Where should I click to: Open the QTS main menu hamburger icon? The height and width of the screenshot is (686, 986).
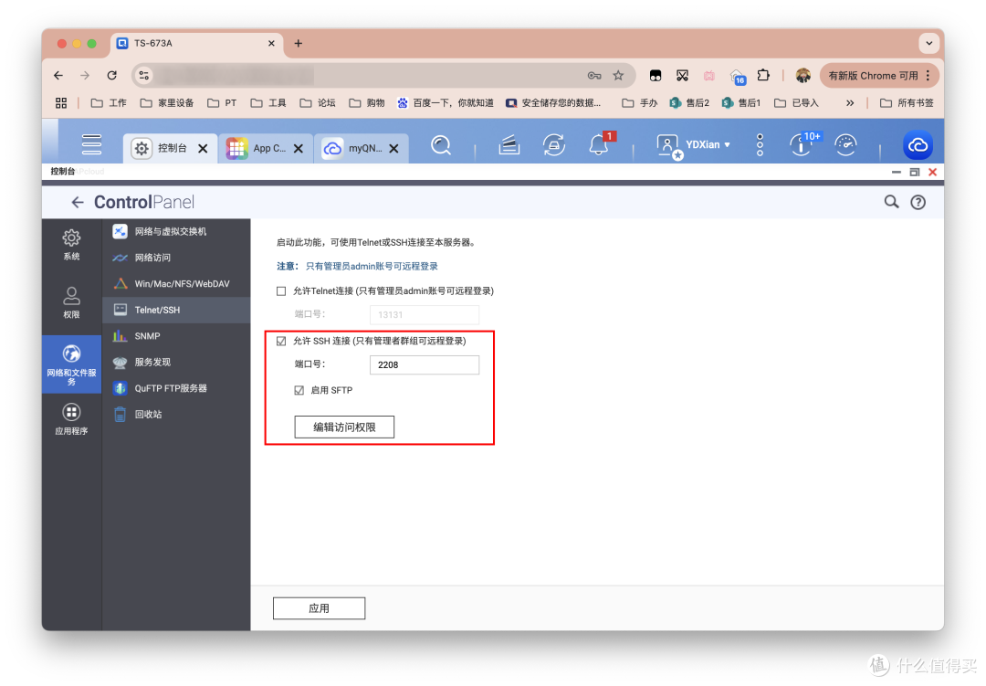point(91,144)
